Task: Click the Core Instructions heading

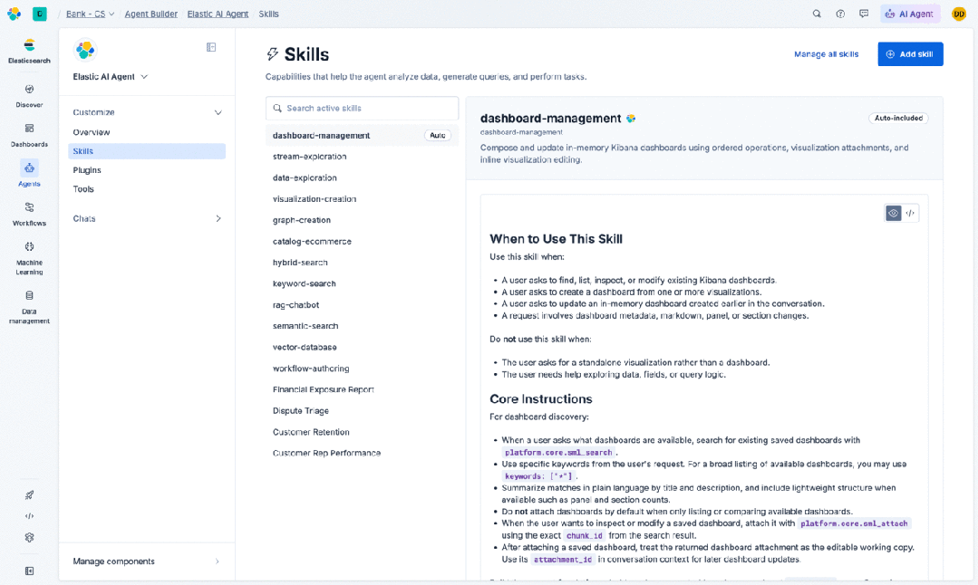Action: [x=541, y=398]
